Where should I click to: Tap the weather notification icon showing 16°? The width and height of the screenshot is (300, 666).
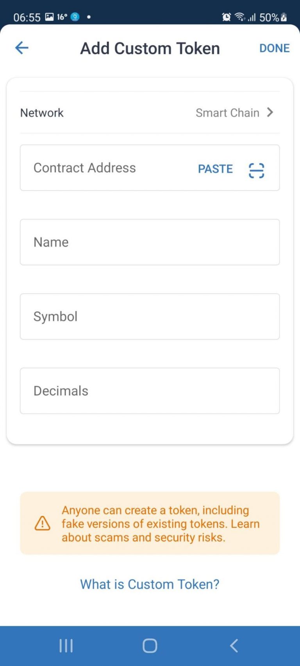[62, 16]
